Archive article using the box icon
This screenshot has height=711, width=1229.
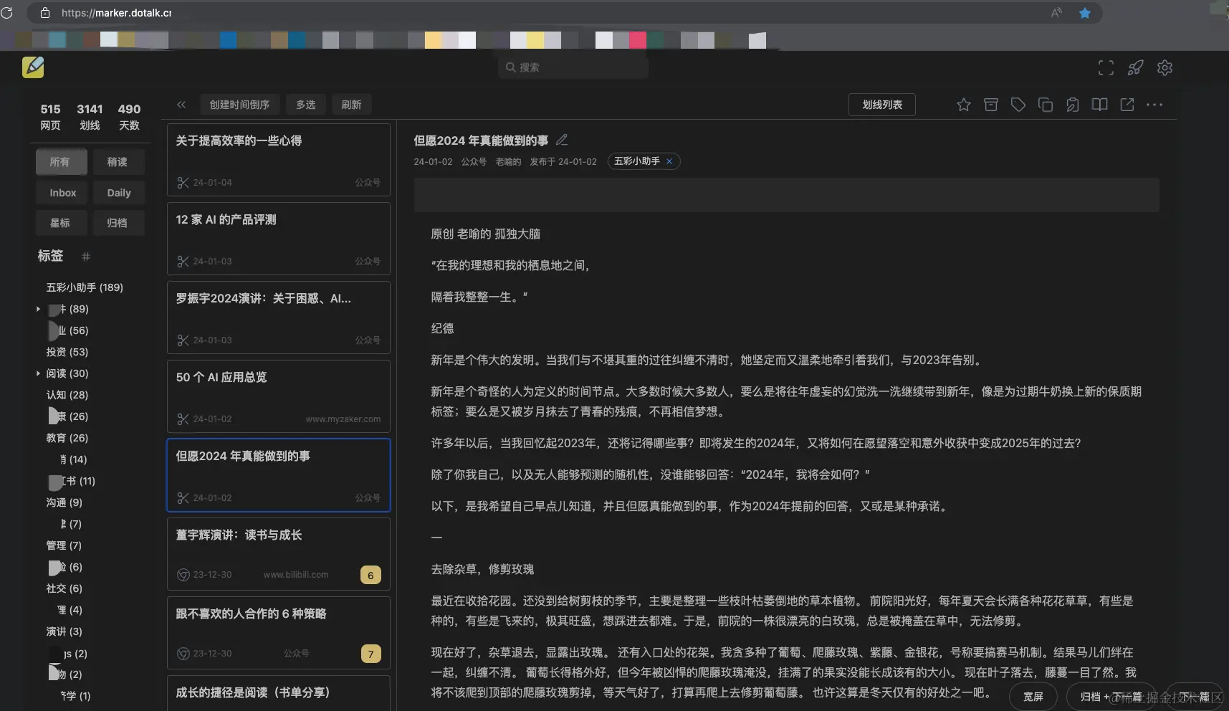pyautogui.click(x=991, y=105)
